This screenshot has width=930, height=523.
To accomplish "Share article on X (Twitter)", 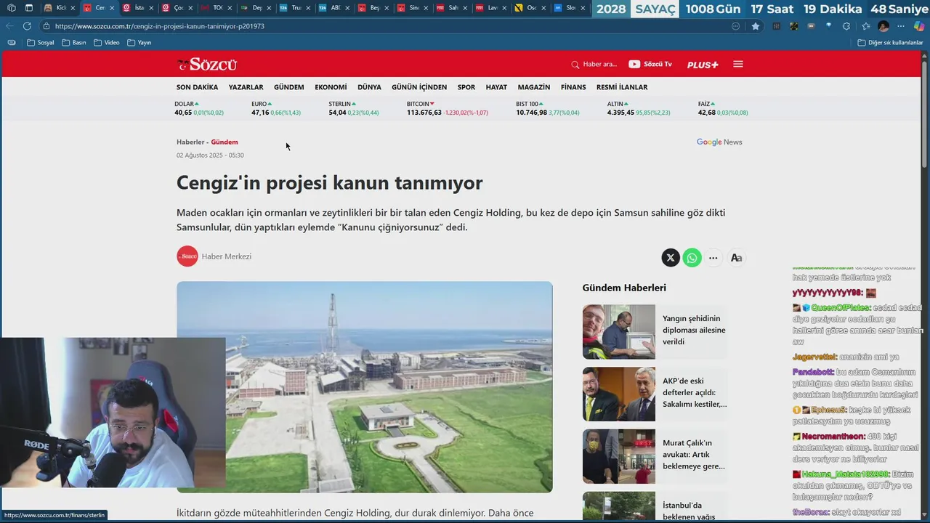I will pos(671,258).
